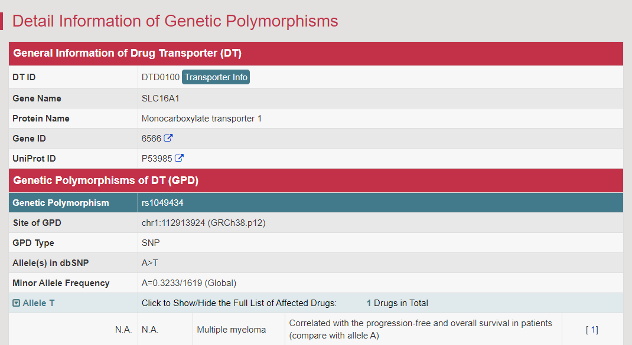
Task: Select the DTD0100 identifier text
Action: tap(161, 77)
